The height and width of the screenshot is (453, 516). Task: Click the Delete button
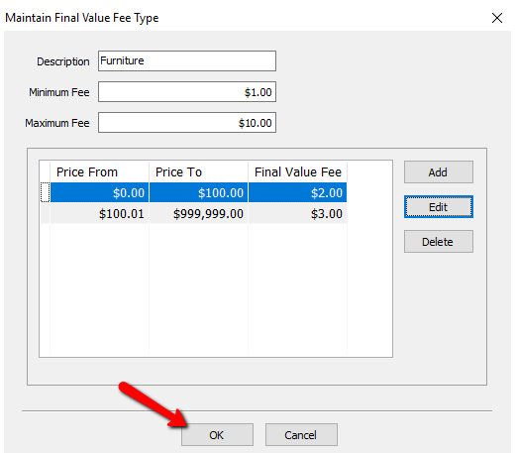[439, 242]
